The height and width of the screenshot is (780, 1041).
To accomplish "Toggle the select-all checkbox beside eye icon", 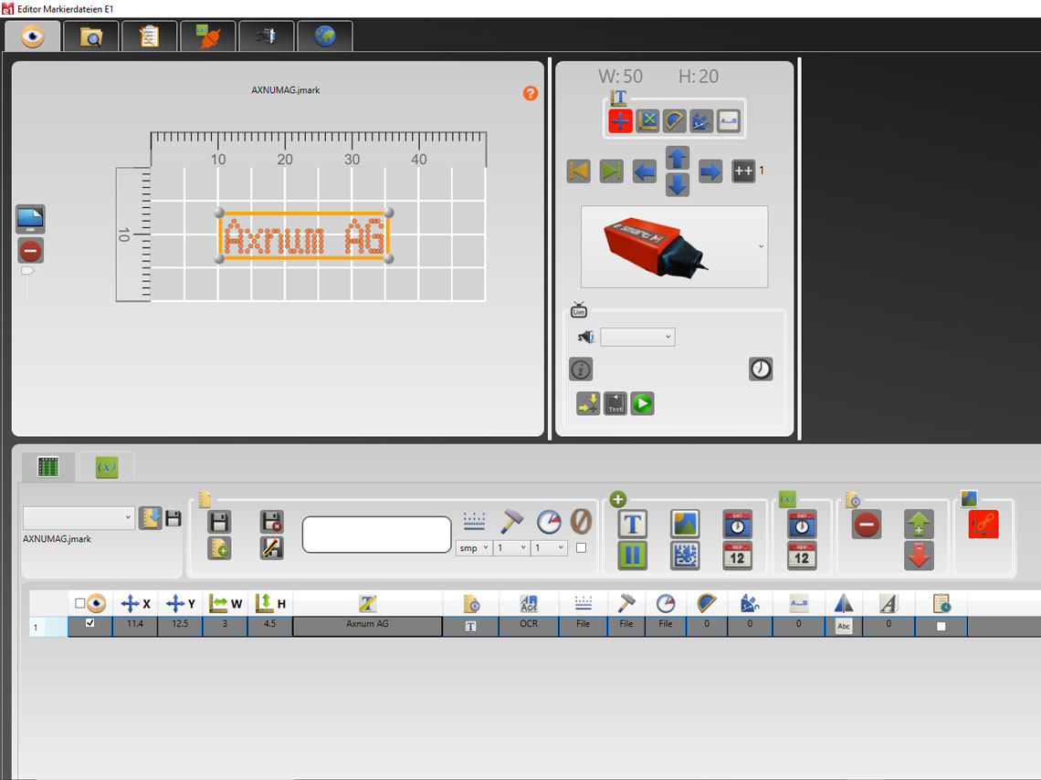I will [x=80, y=603].
